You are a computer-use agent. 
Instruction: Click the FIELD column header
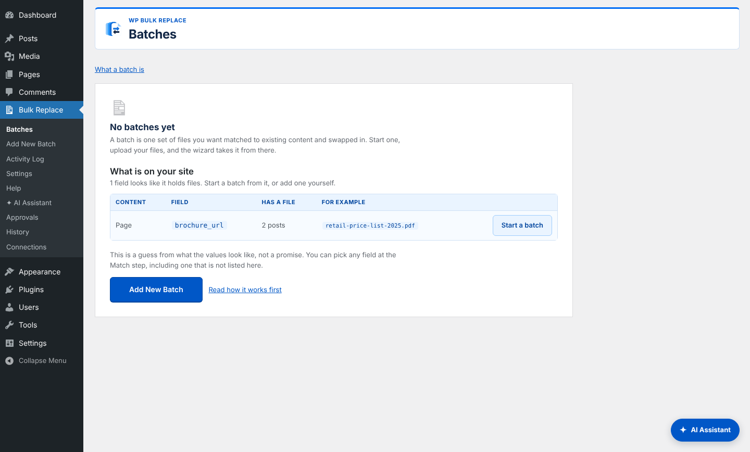180,202
